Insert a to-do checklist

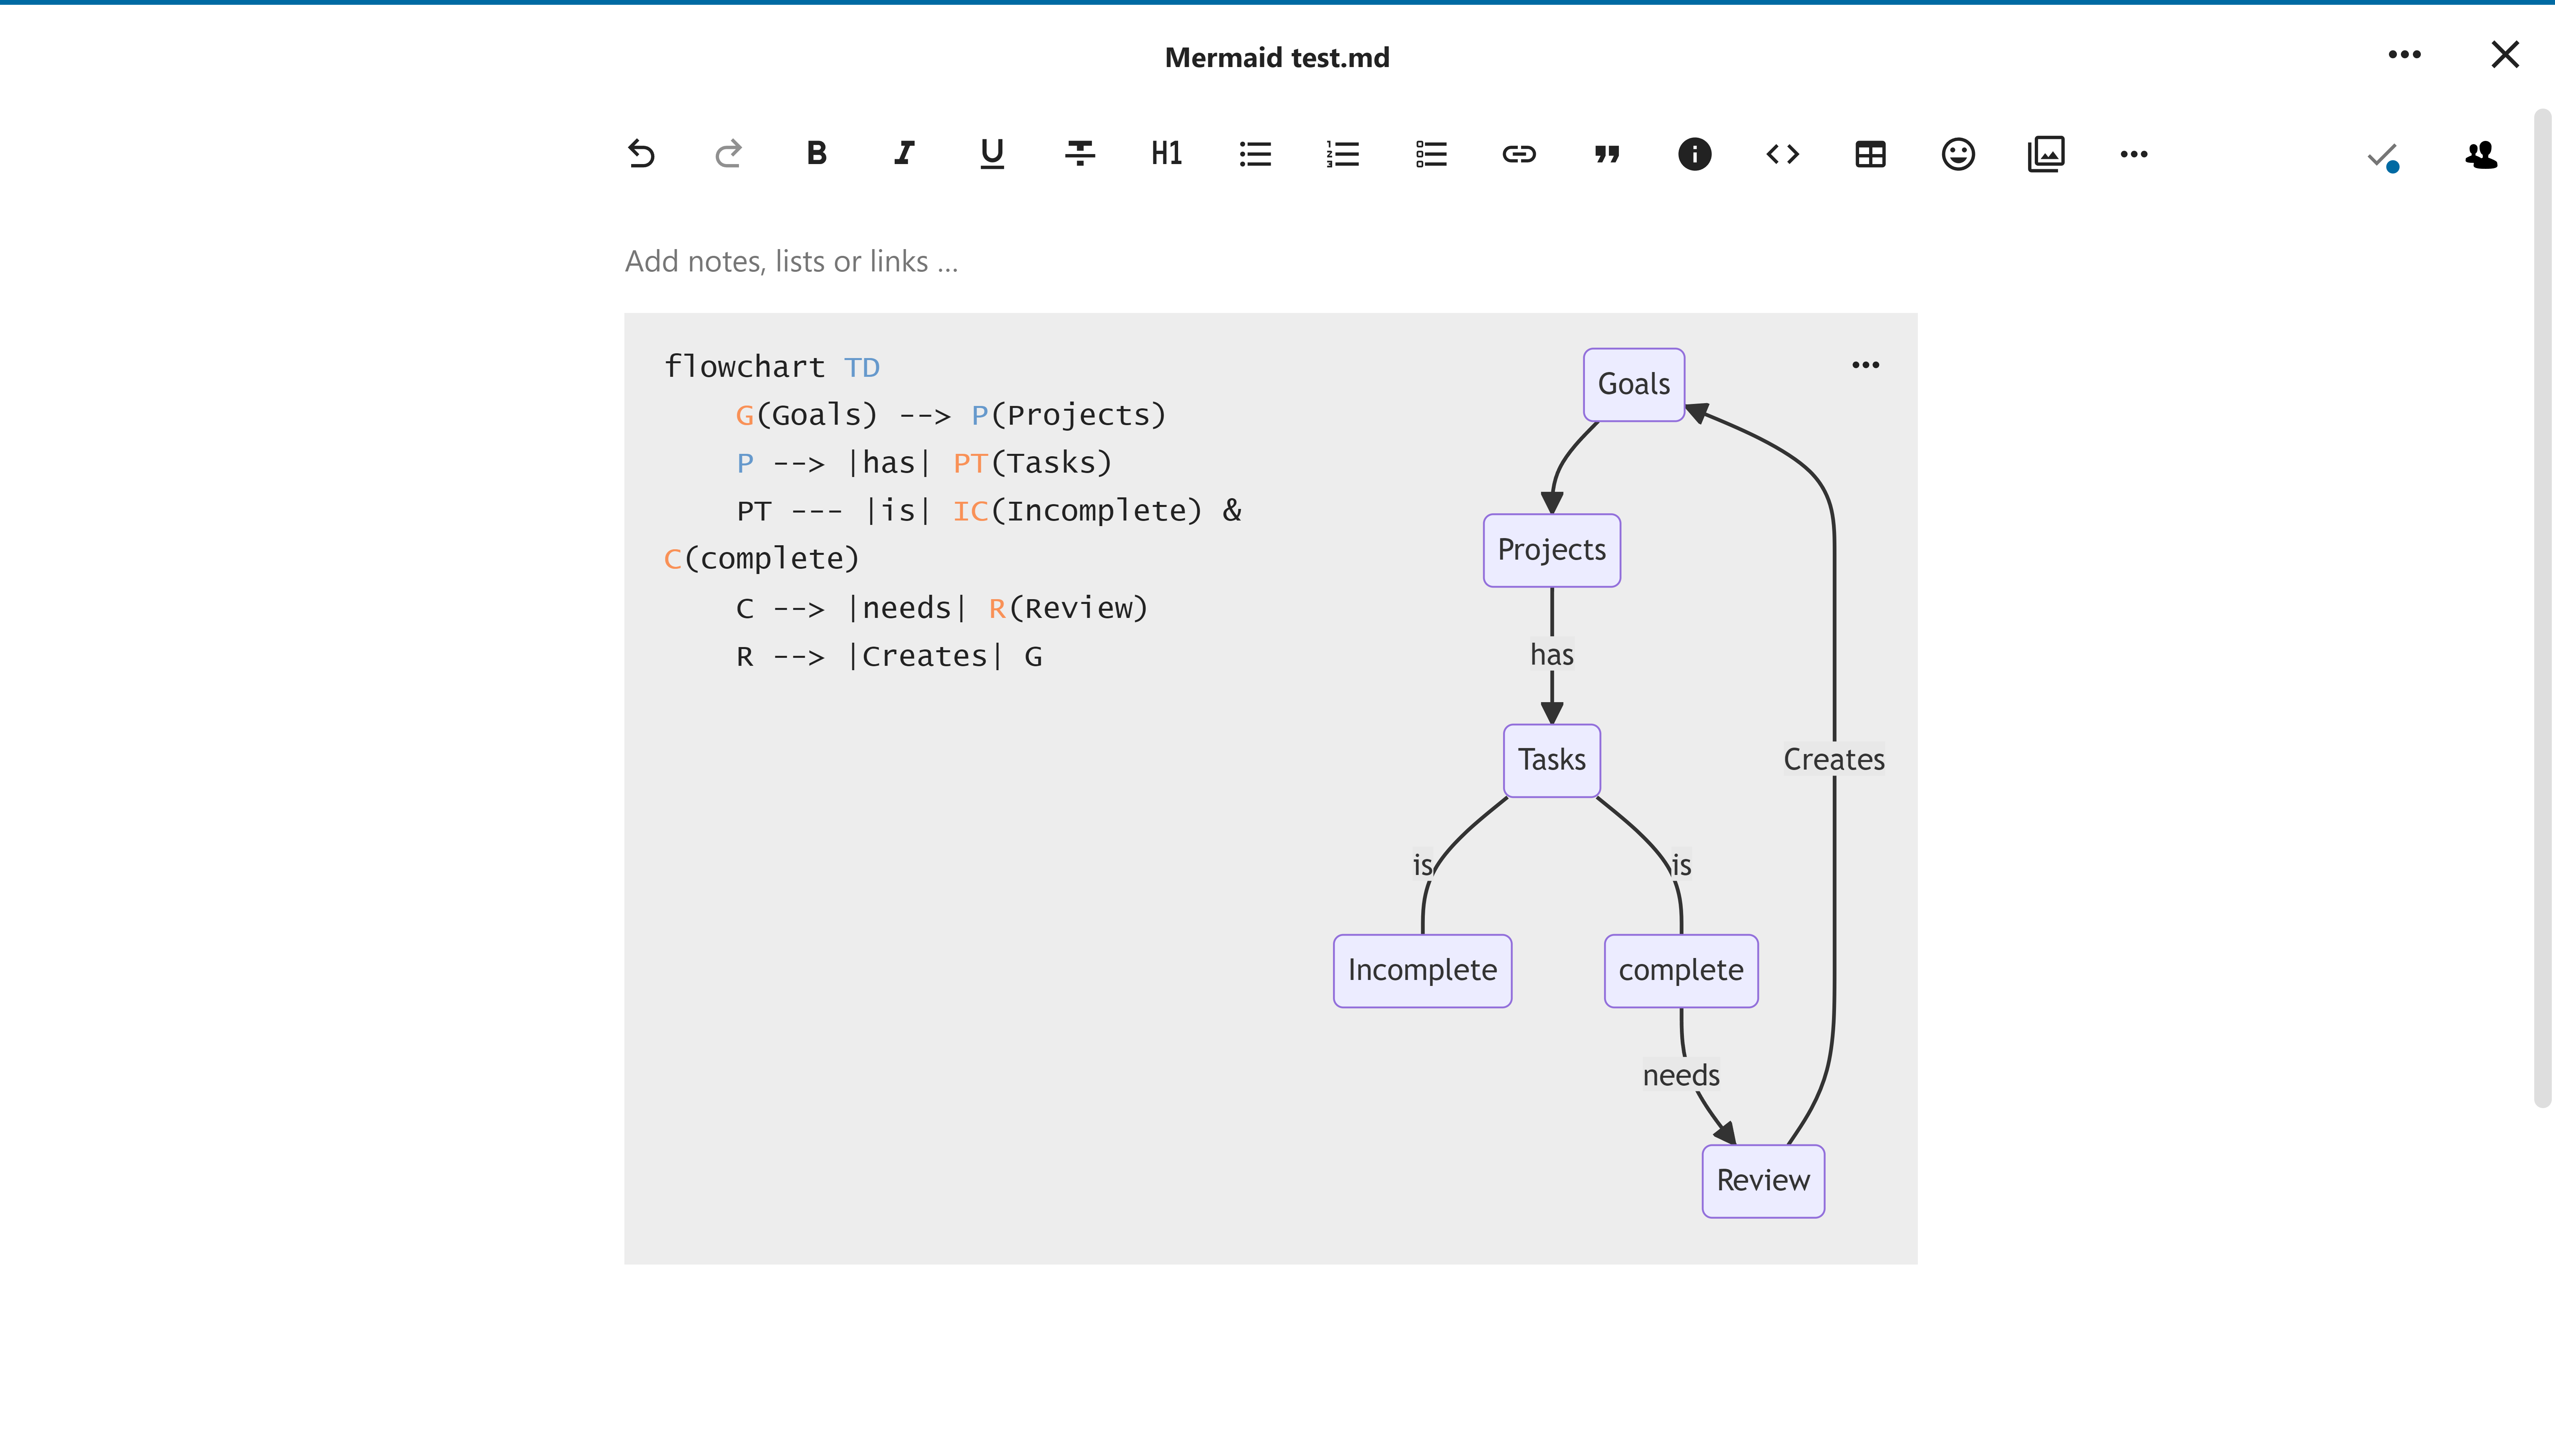pyautogui.click(x=1431, y=154)
